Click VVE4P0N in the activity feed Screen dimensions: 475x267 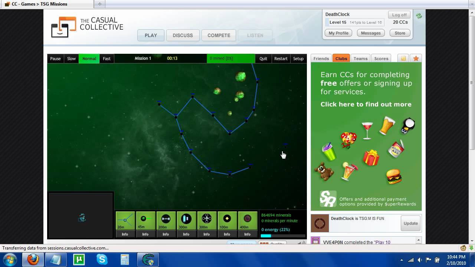(x=333, y=242)
